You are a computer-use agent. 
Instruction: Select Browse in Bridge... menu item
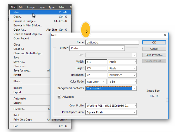click(25, 21)
